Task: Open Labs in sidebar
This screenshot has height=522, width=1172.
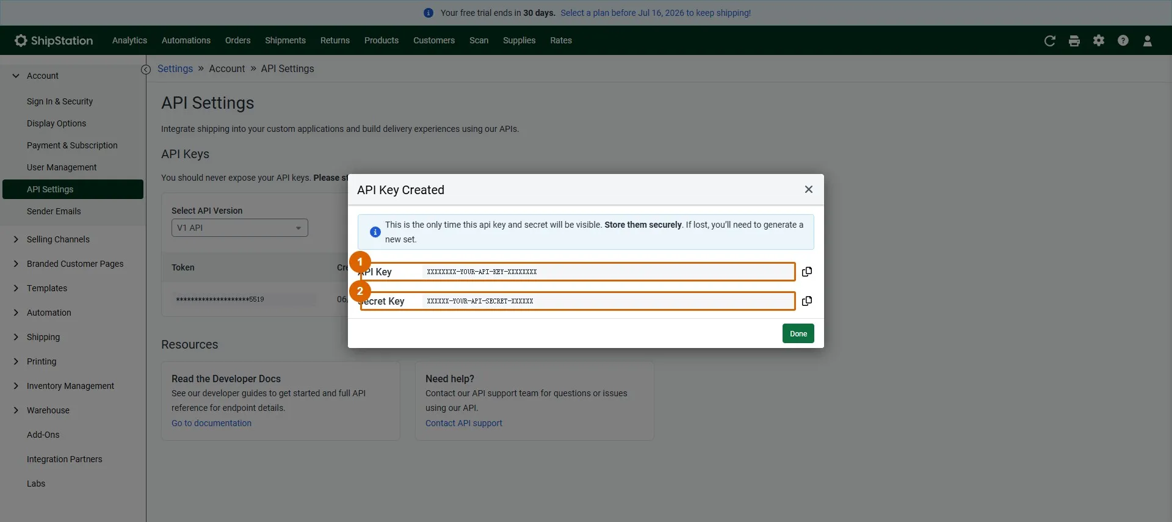Action: click(x=36, y=484)
